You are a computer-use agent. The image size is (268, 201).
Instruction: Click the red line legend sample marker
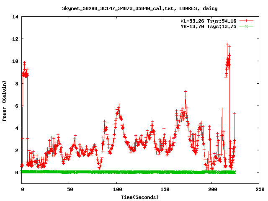[246, 21]
